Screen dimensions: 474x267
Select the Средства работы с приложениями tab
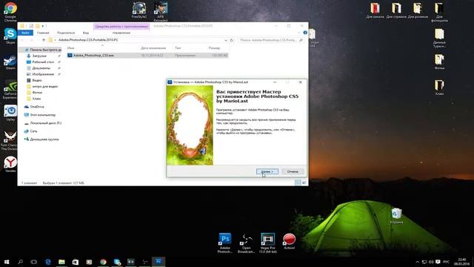(121, 27)
